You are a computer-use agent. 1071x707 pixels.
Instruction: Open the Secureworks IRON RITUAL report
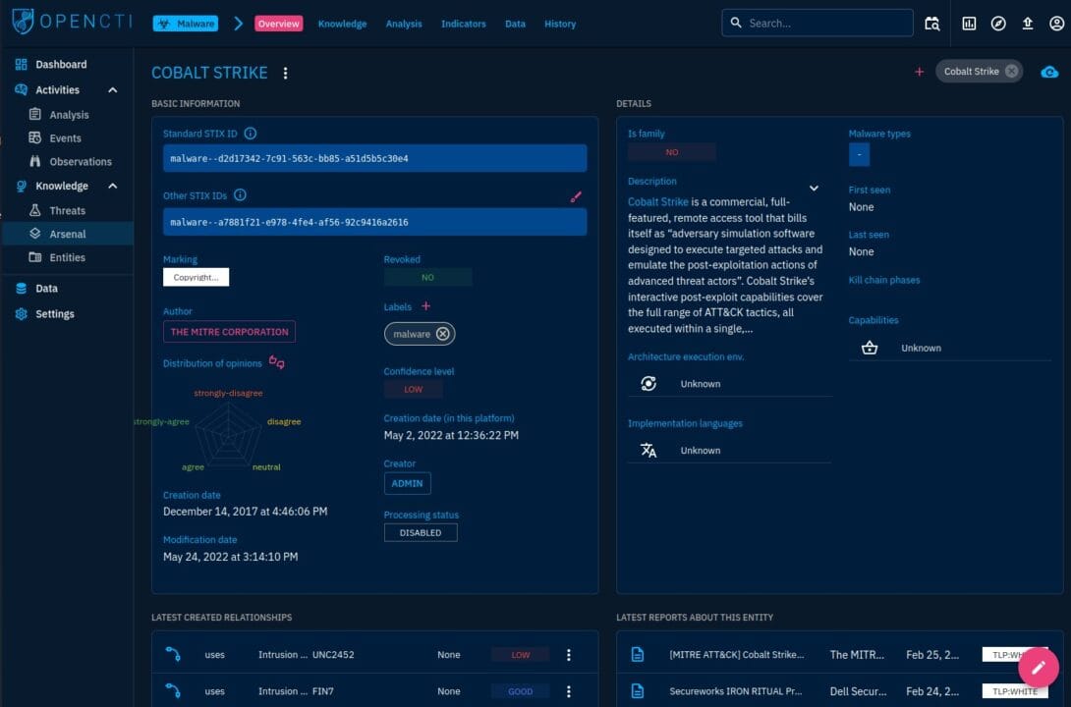click(839, 690)
